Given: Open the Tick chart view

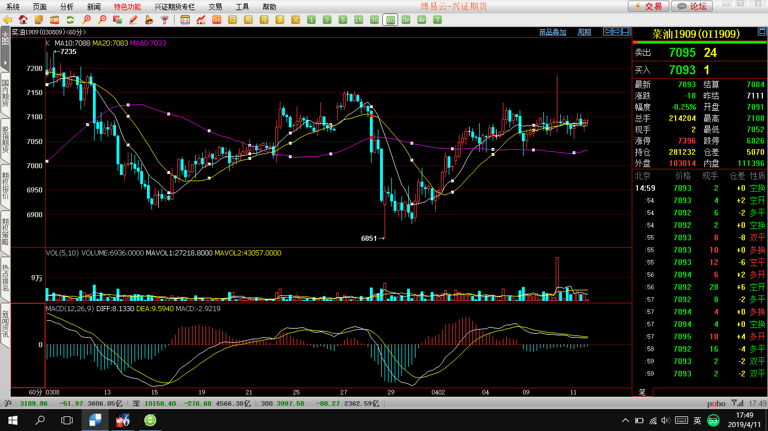Looking at the screenshot, I should coord(217,20).
